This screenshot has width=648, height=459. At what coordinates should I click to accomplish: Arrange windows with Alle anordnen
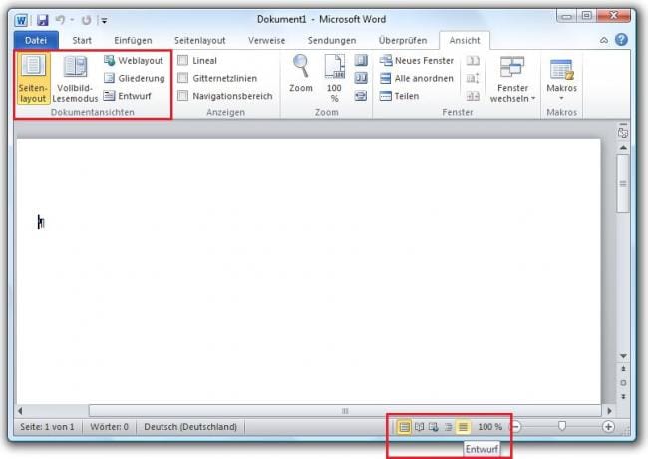416,78
